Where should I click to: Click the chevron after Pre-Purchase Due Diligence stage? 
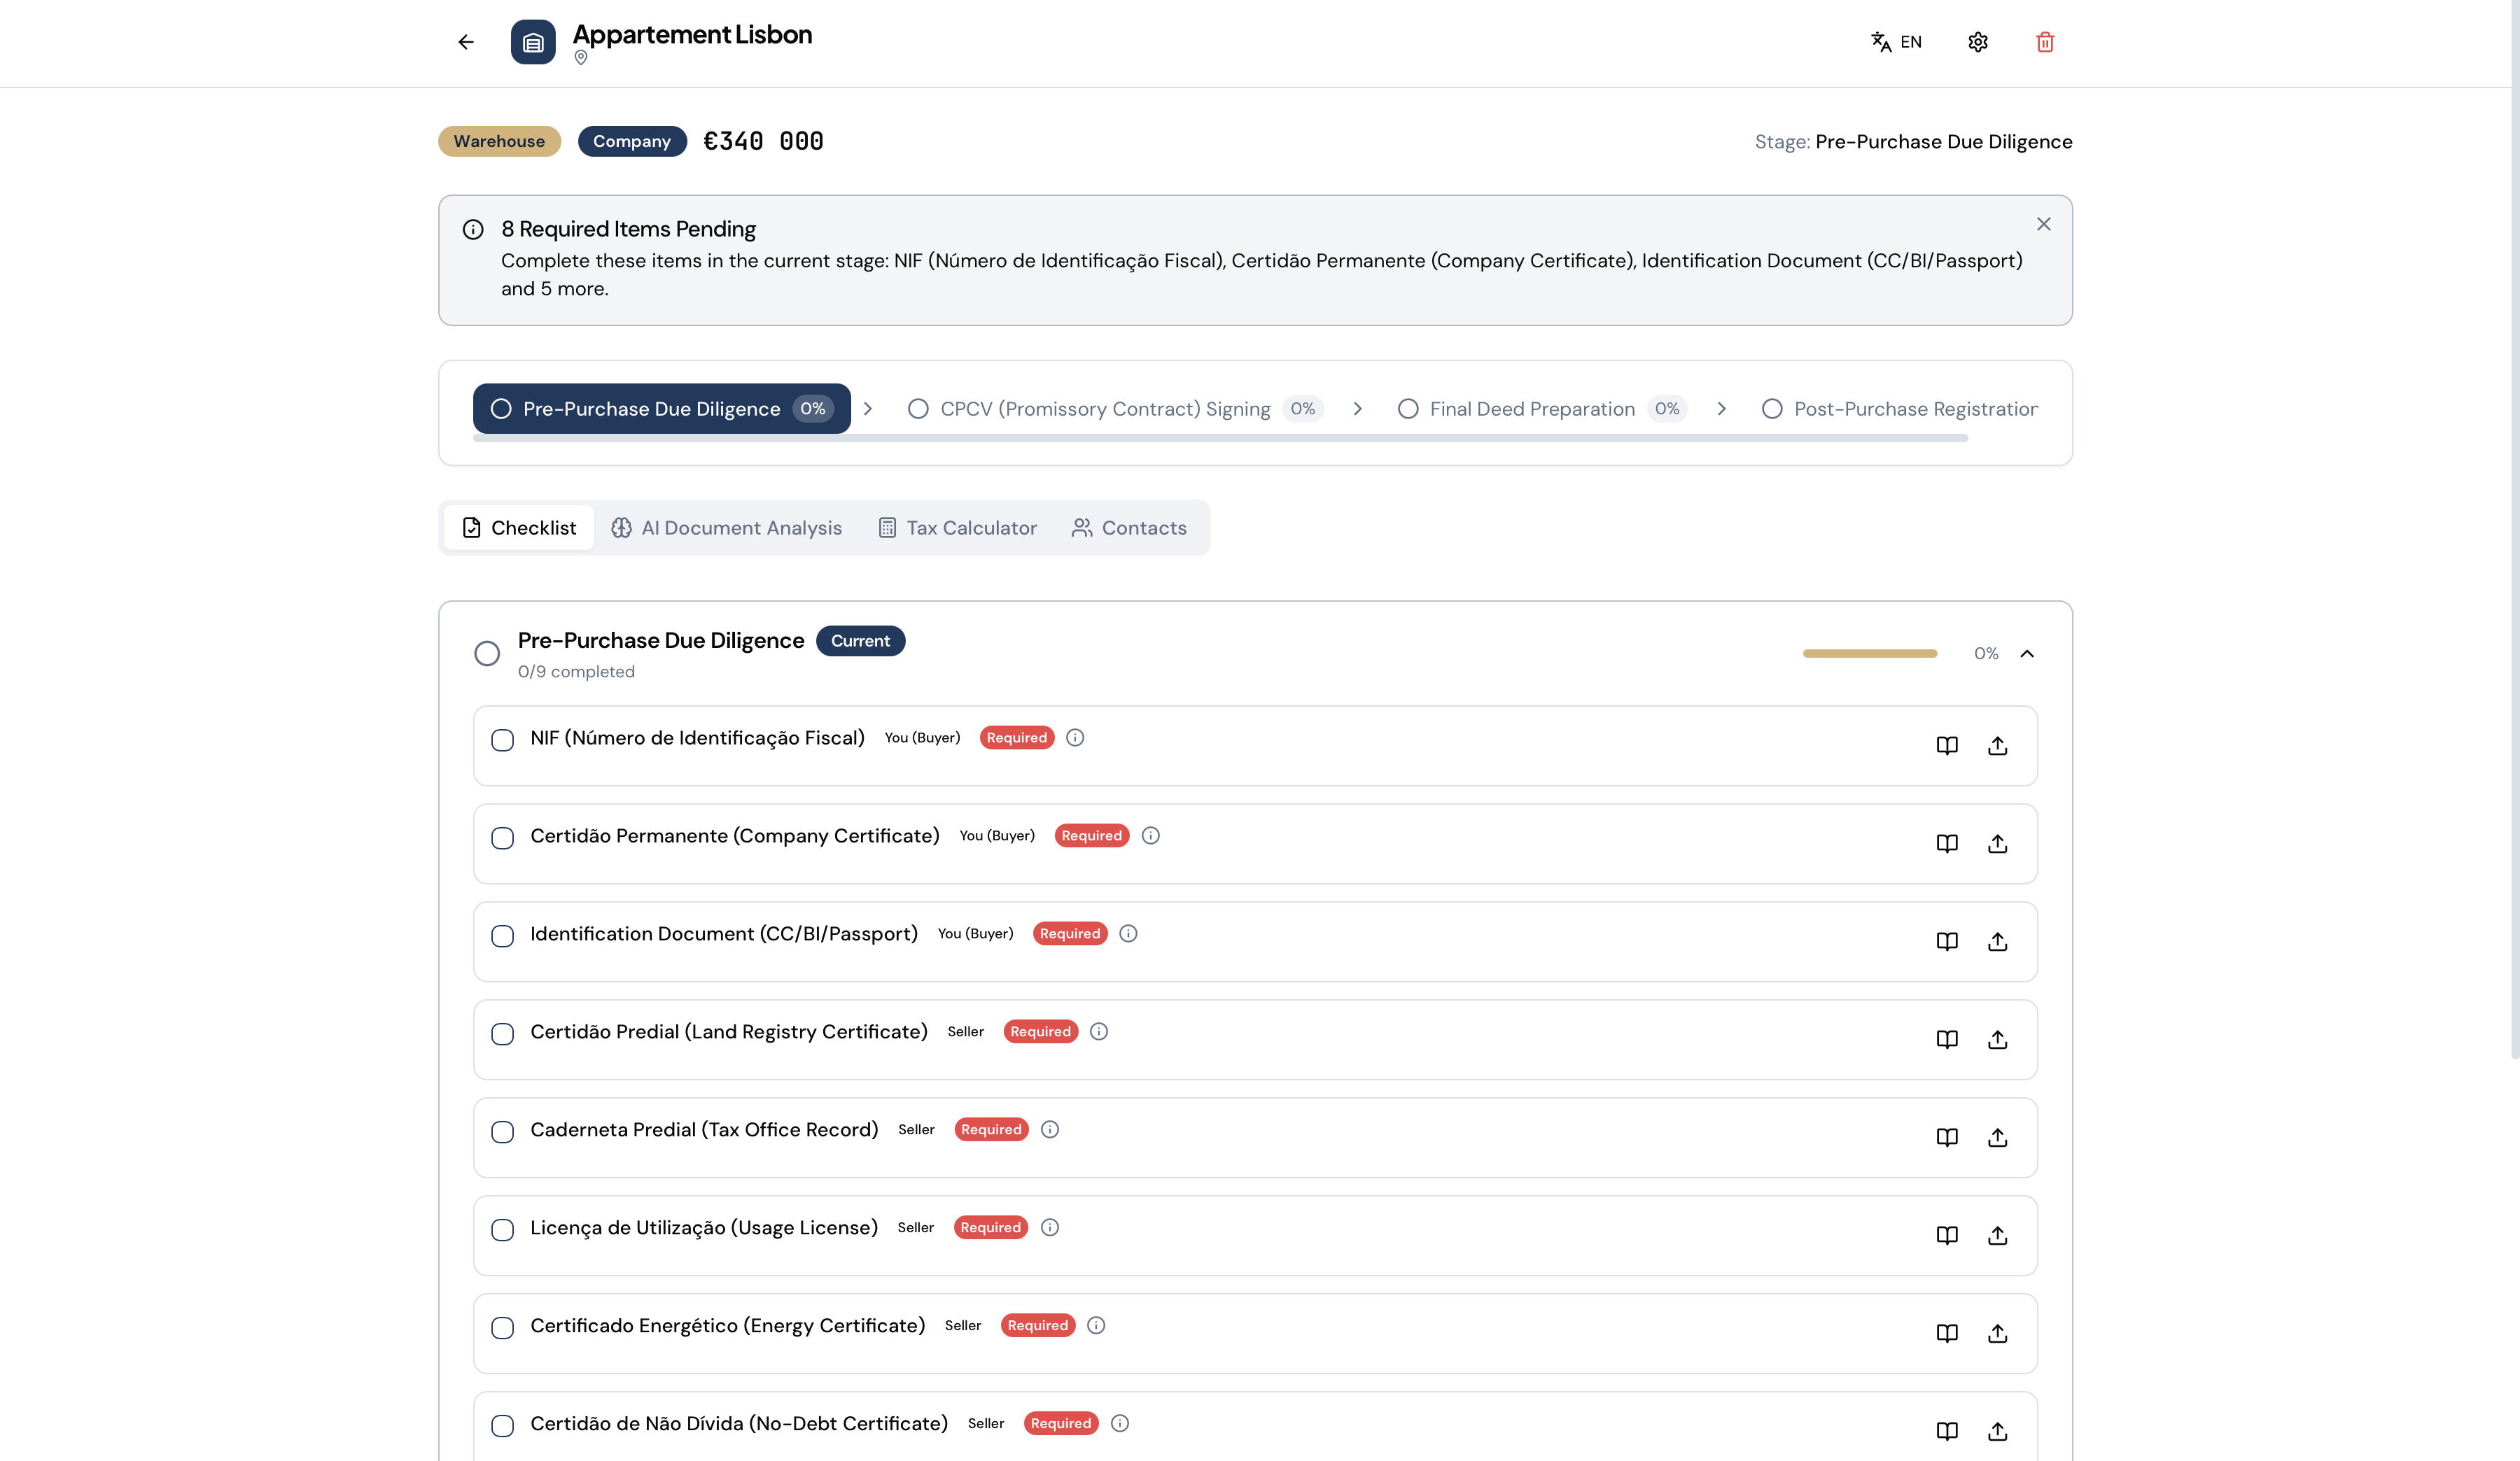tap(868, 409)
